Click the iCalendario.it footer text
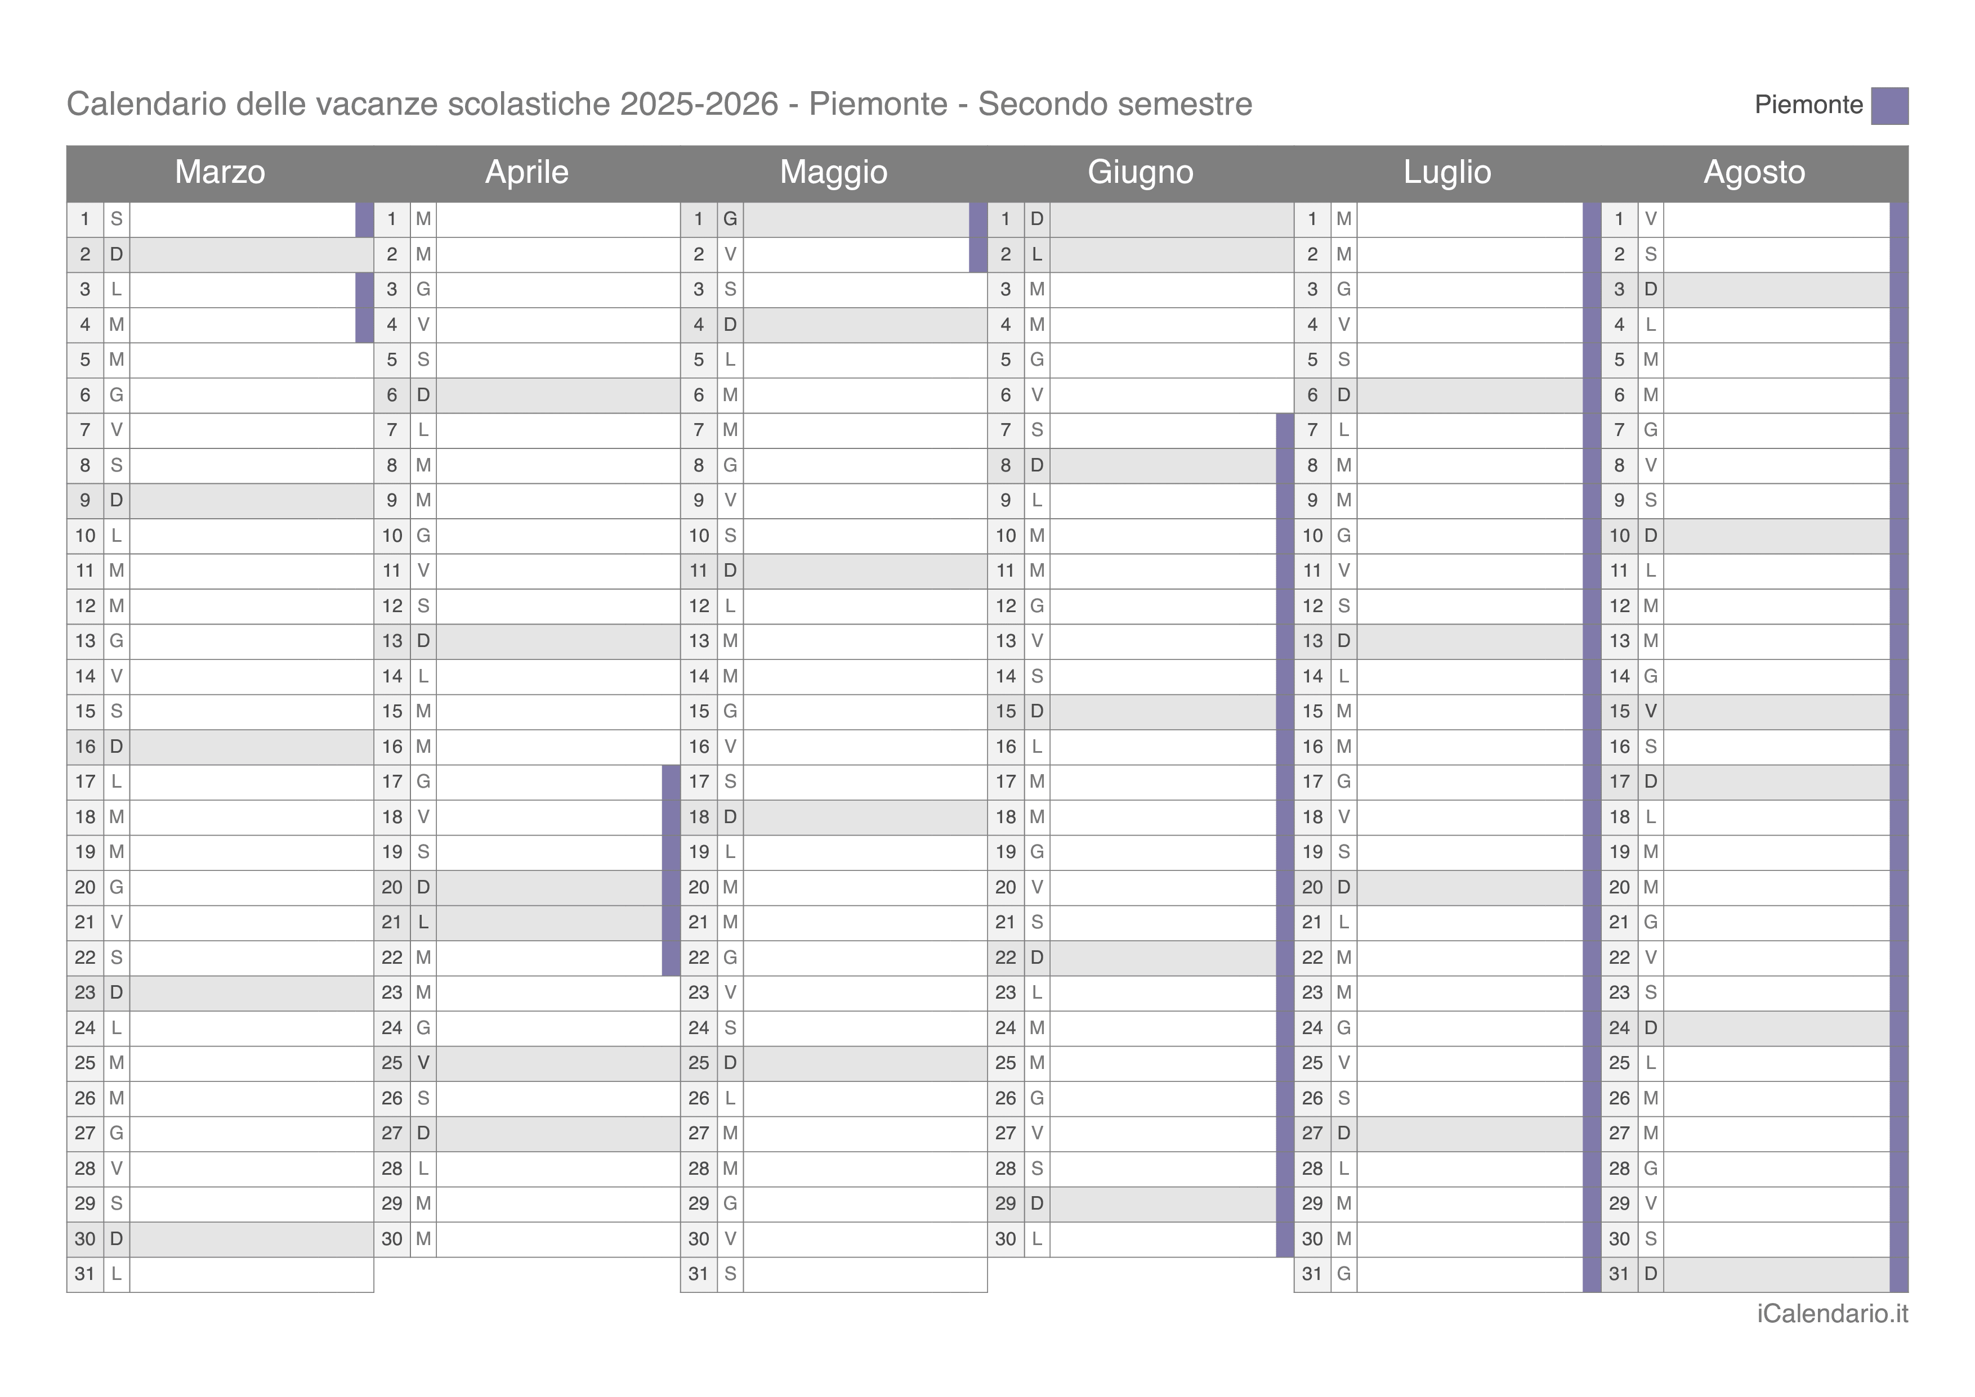The image size is (1975, 1397). point(1832,1314)
